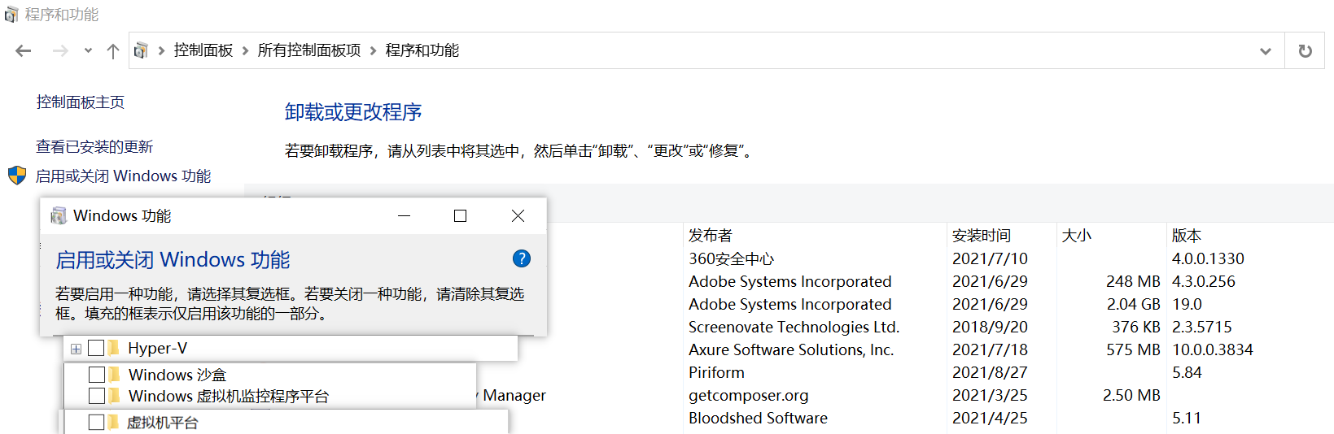Expand the chevron after 所有控制面板项

coord(373,50)
